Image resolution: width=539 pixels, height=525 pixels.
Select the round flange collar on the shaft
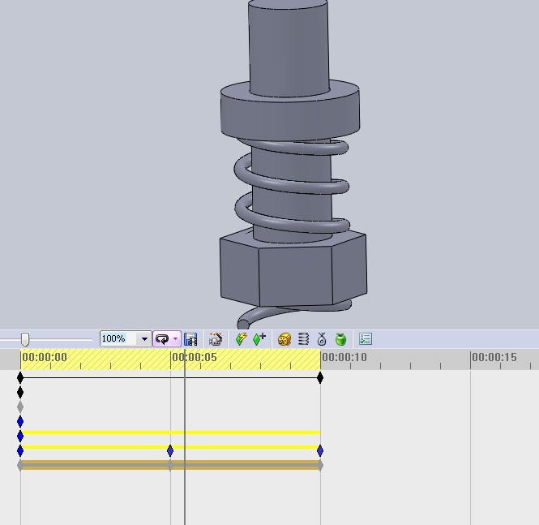(290, 117)
